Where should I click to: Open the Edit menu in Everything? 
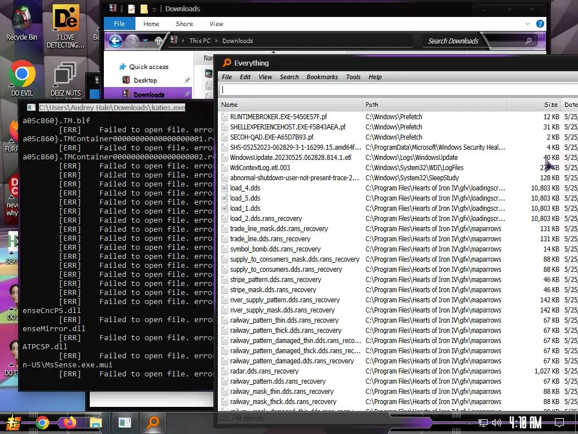point(245,77)
